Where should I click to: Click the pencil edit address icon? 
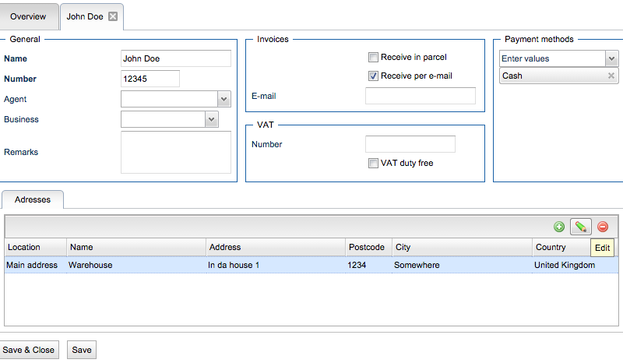point(580,227)
